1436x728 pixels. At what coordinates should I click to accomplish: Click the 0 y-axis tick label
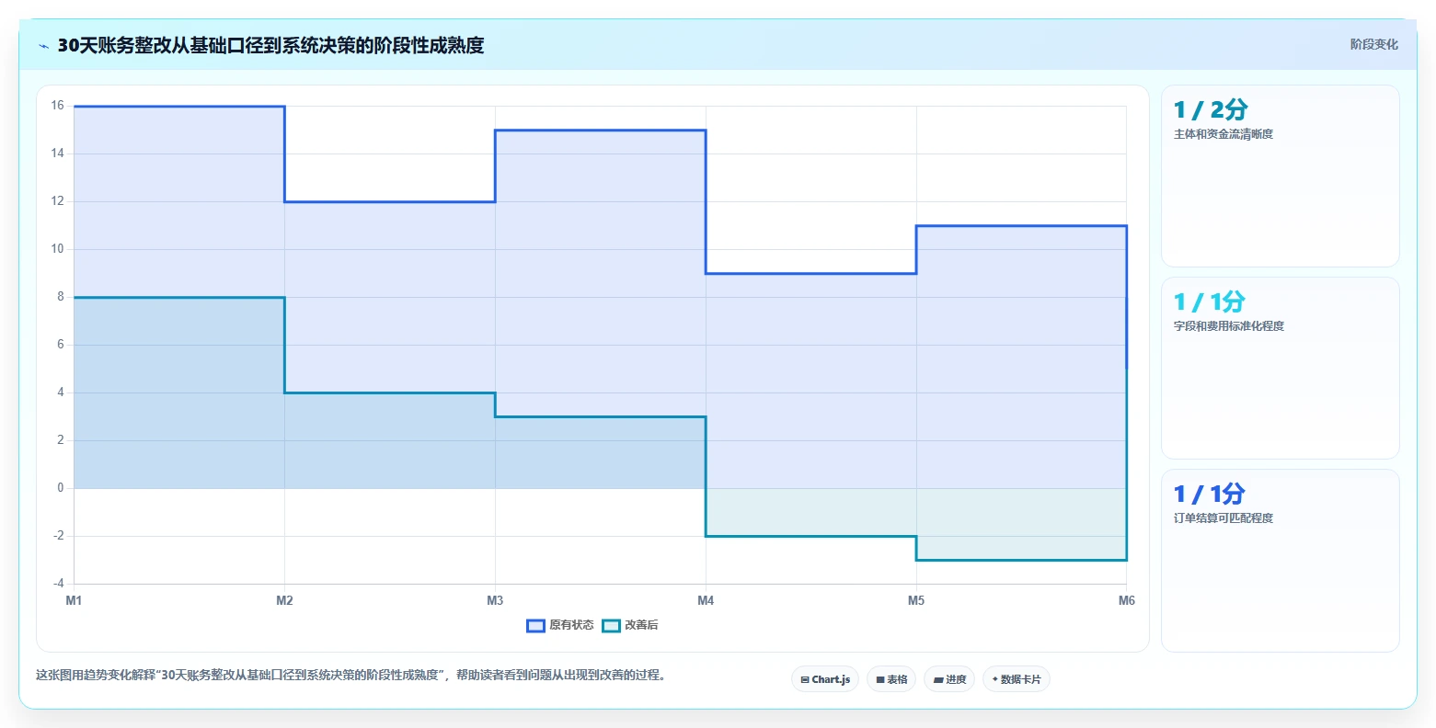tap(61, 488)
